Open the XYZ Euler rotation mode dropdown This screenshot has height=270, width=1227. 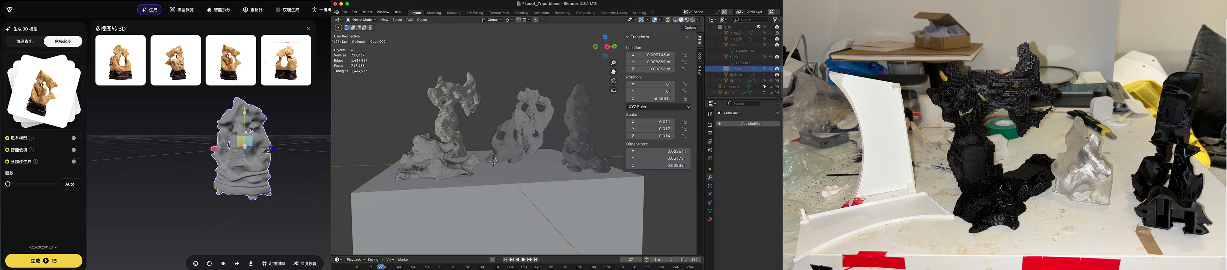click(x=658, y=107)
